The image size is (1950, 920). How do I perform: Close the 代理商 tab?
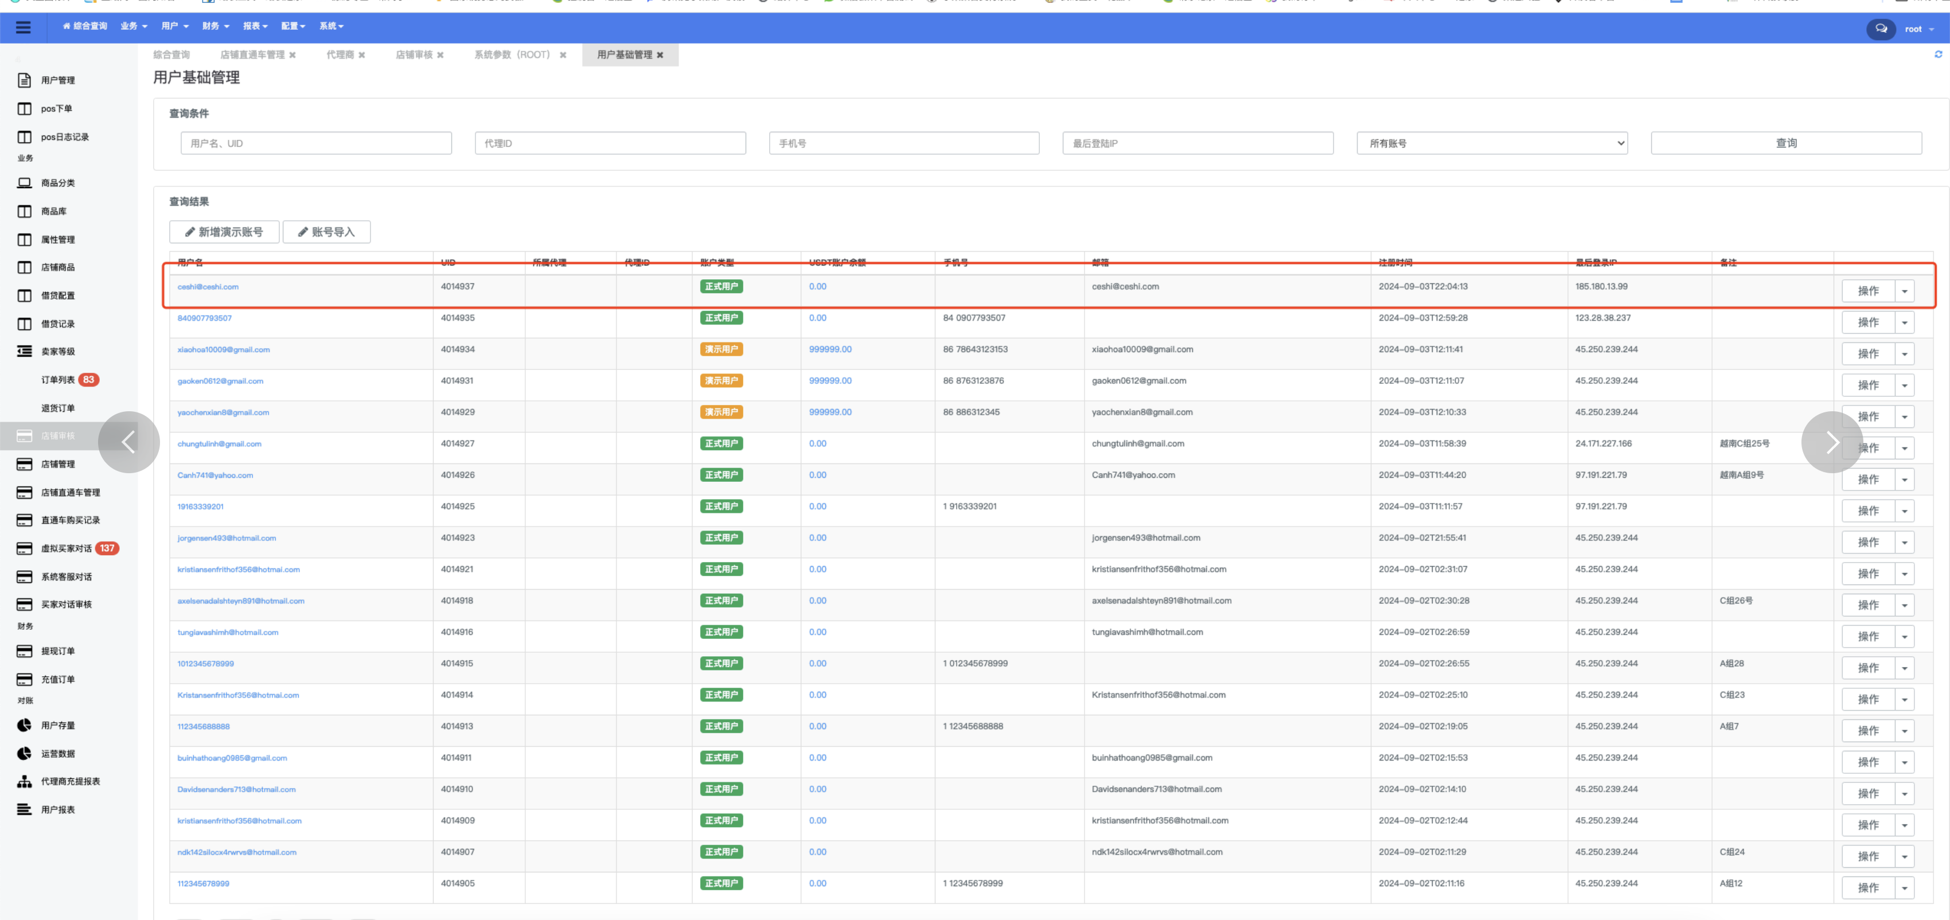362,55
